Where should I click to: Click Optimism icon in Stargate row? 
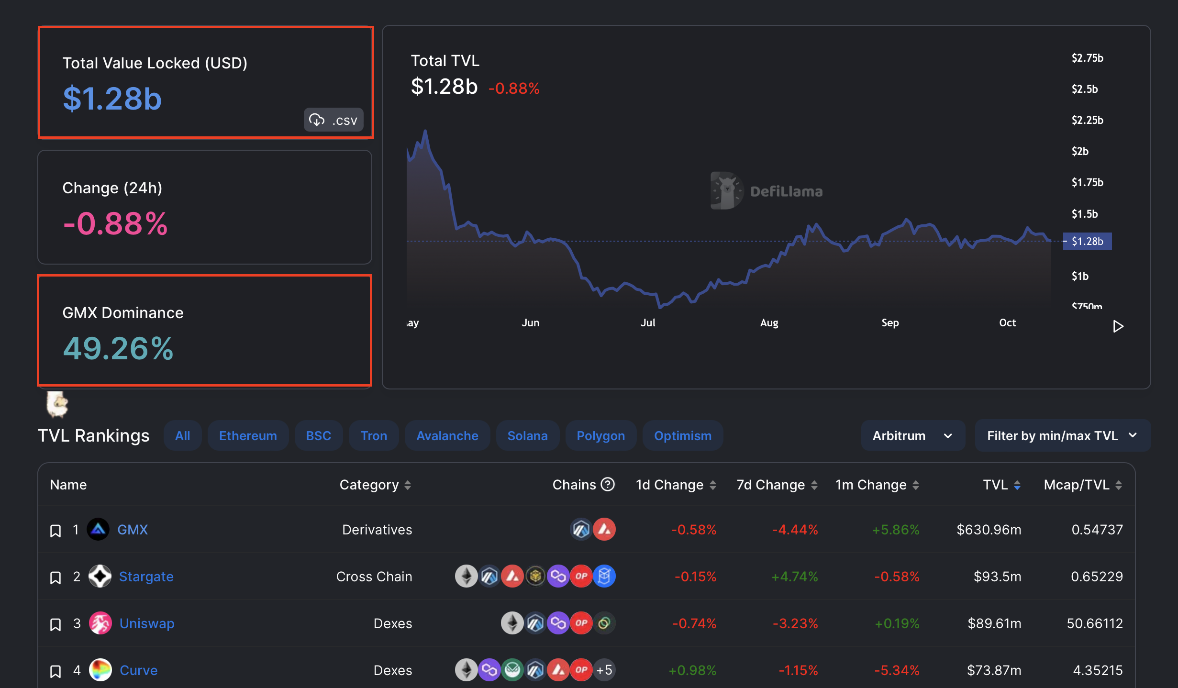point(581,577)
